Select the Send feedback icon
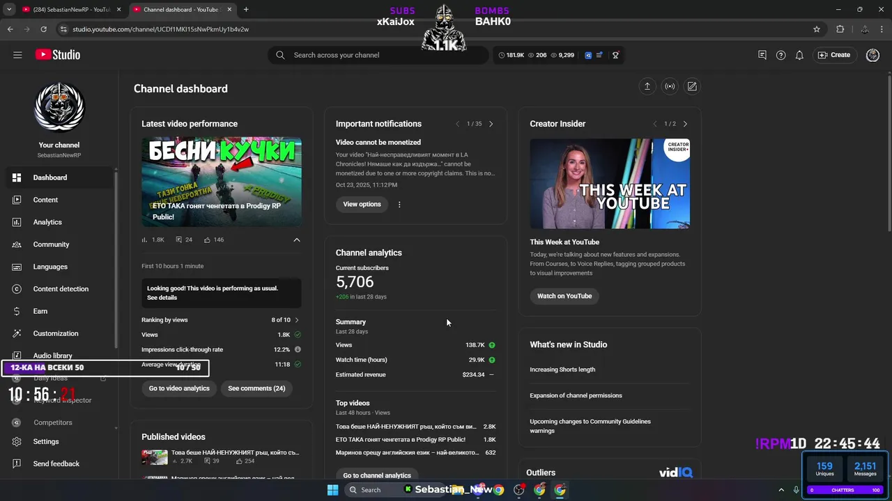This screenshot has width=892, height=501. 17,463
